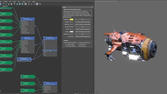This screenshot has width=167, height=94.
Task: Open the Utilities menu
Action: click(34, 2)
